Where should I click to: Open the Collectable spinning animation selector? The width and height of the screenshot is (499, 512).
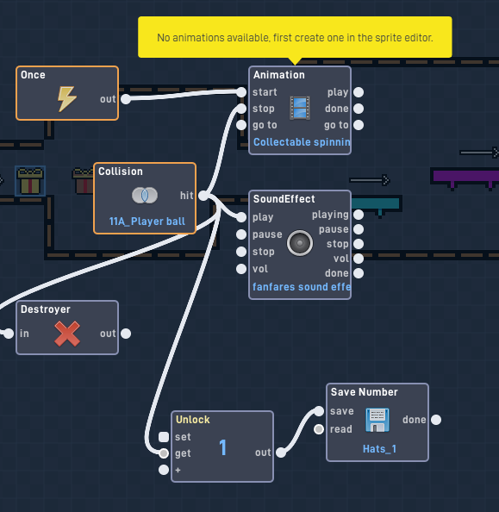[302, 142]
